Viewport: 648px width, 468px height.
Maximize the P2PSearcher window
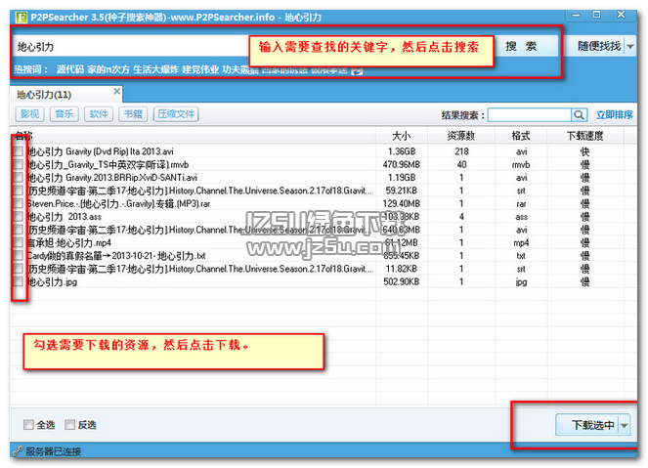(x=596, y=15)
